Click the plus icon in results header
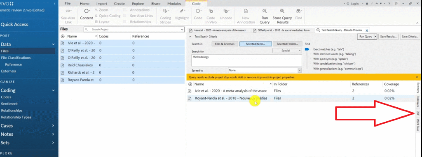The width and height of the screenshot is (422, 157). tap(190, 84)
